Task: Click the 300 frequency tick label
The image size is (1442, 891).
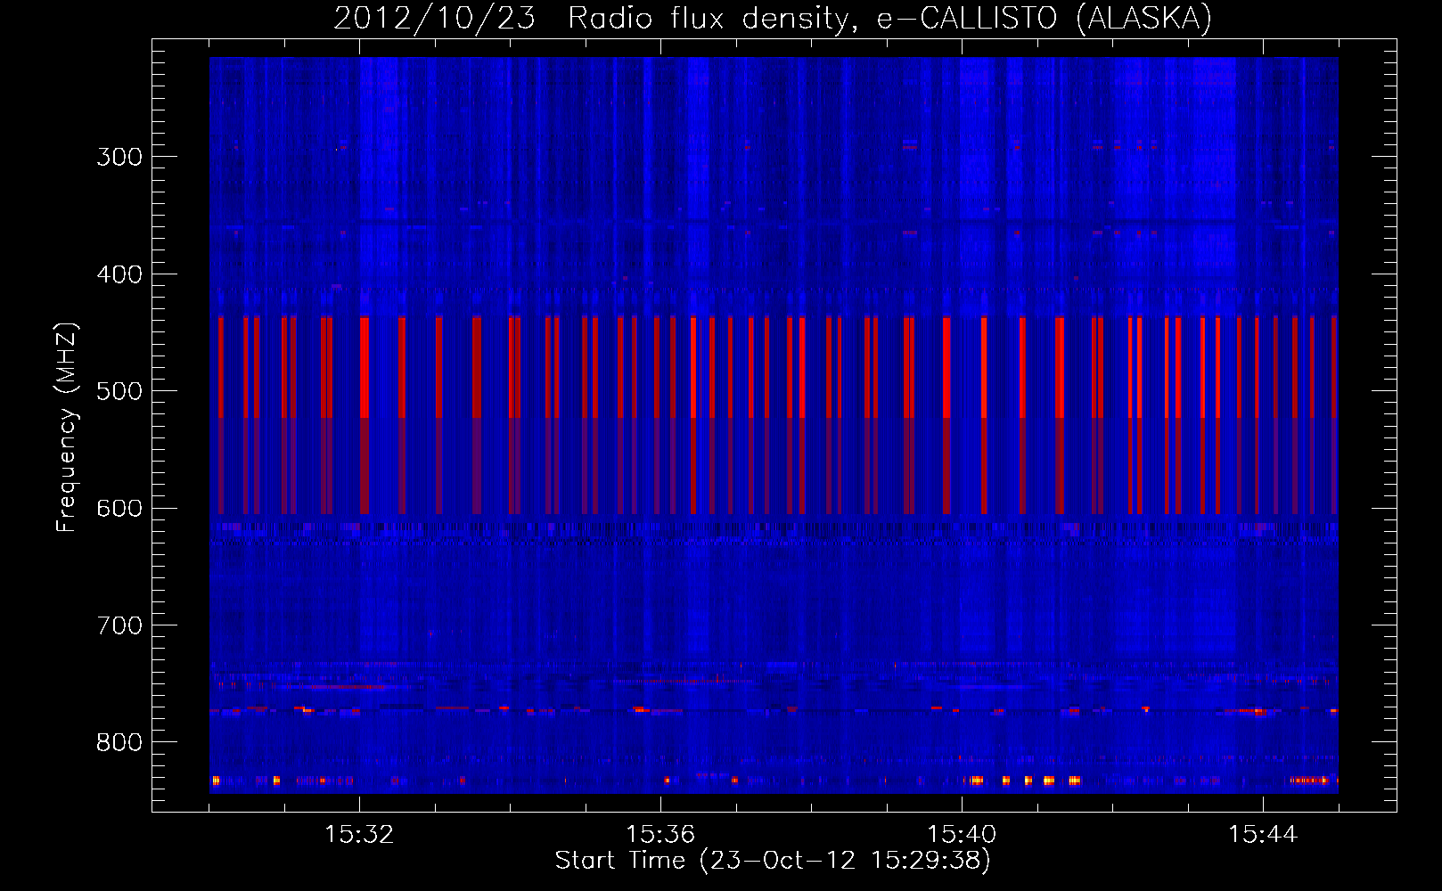Action: click(x=119, y=157)
